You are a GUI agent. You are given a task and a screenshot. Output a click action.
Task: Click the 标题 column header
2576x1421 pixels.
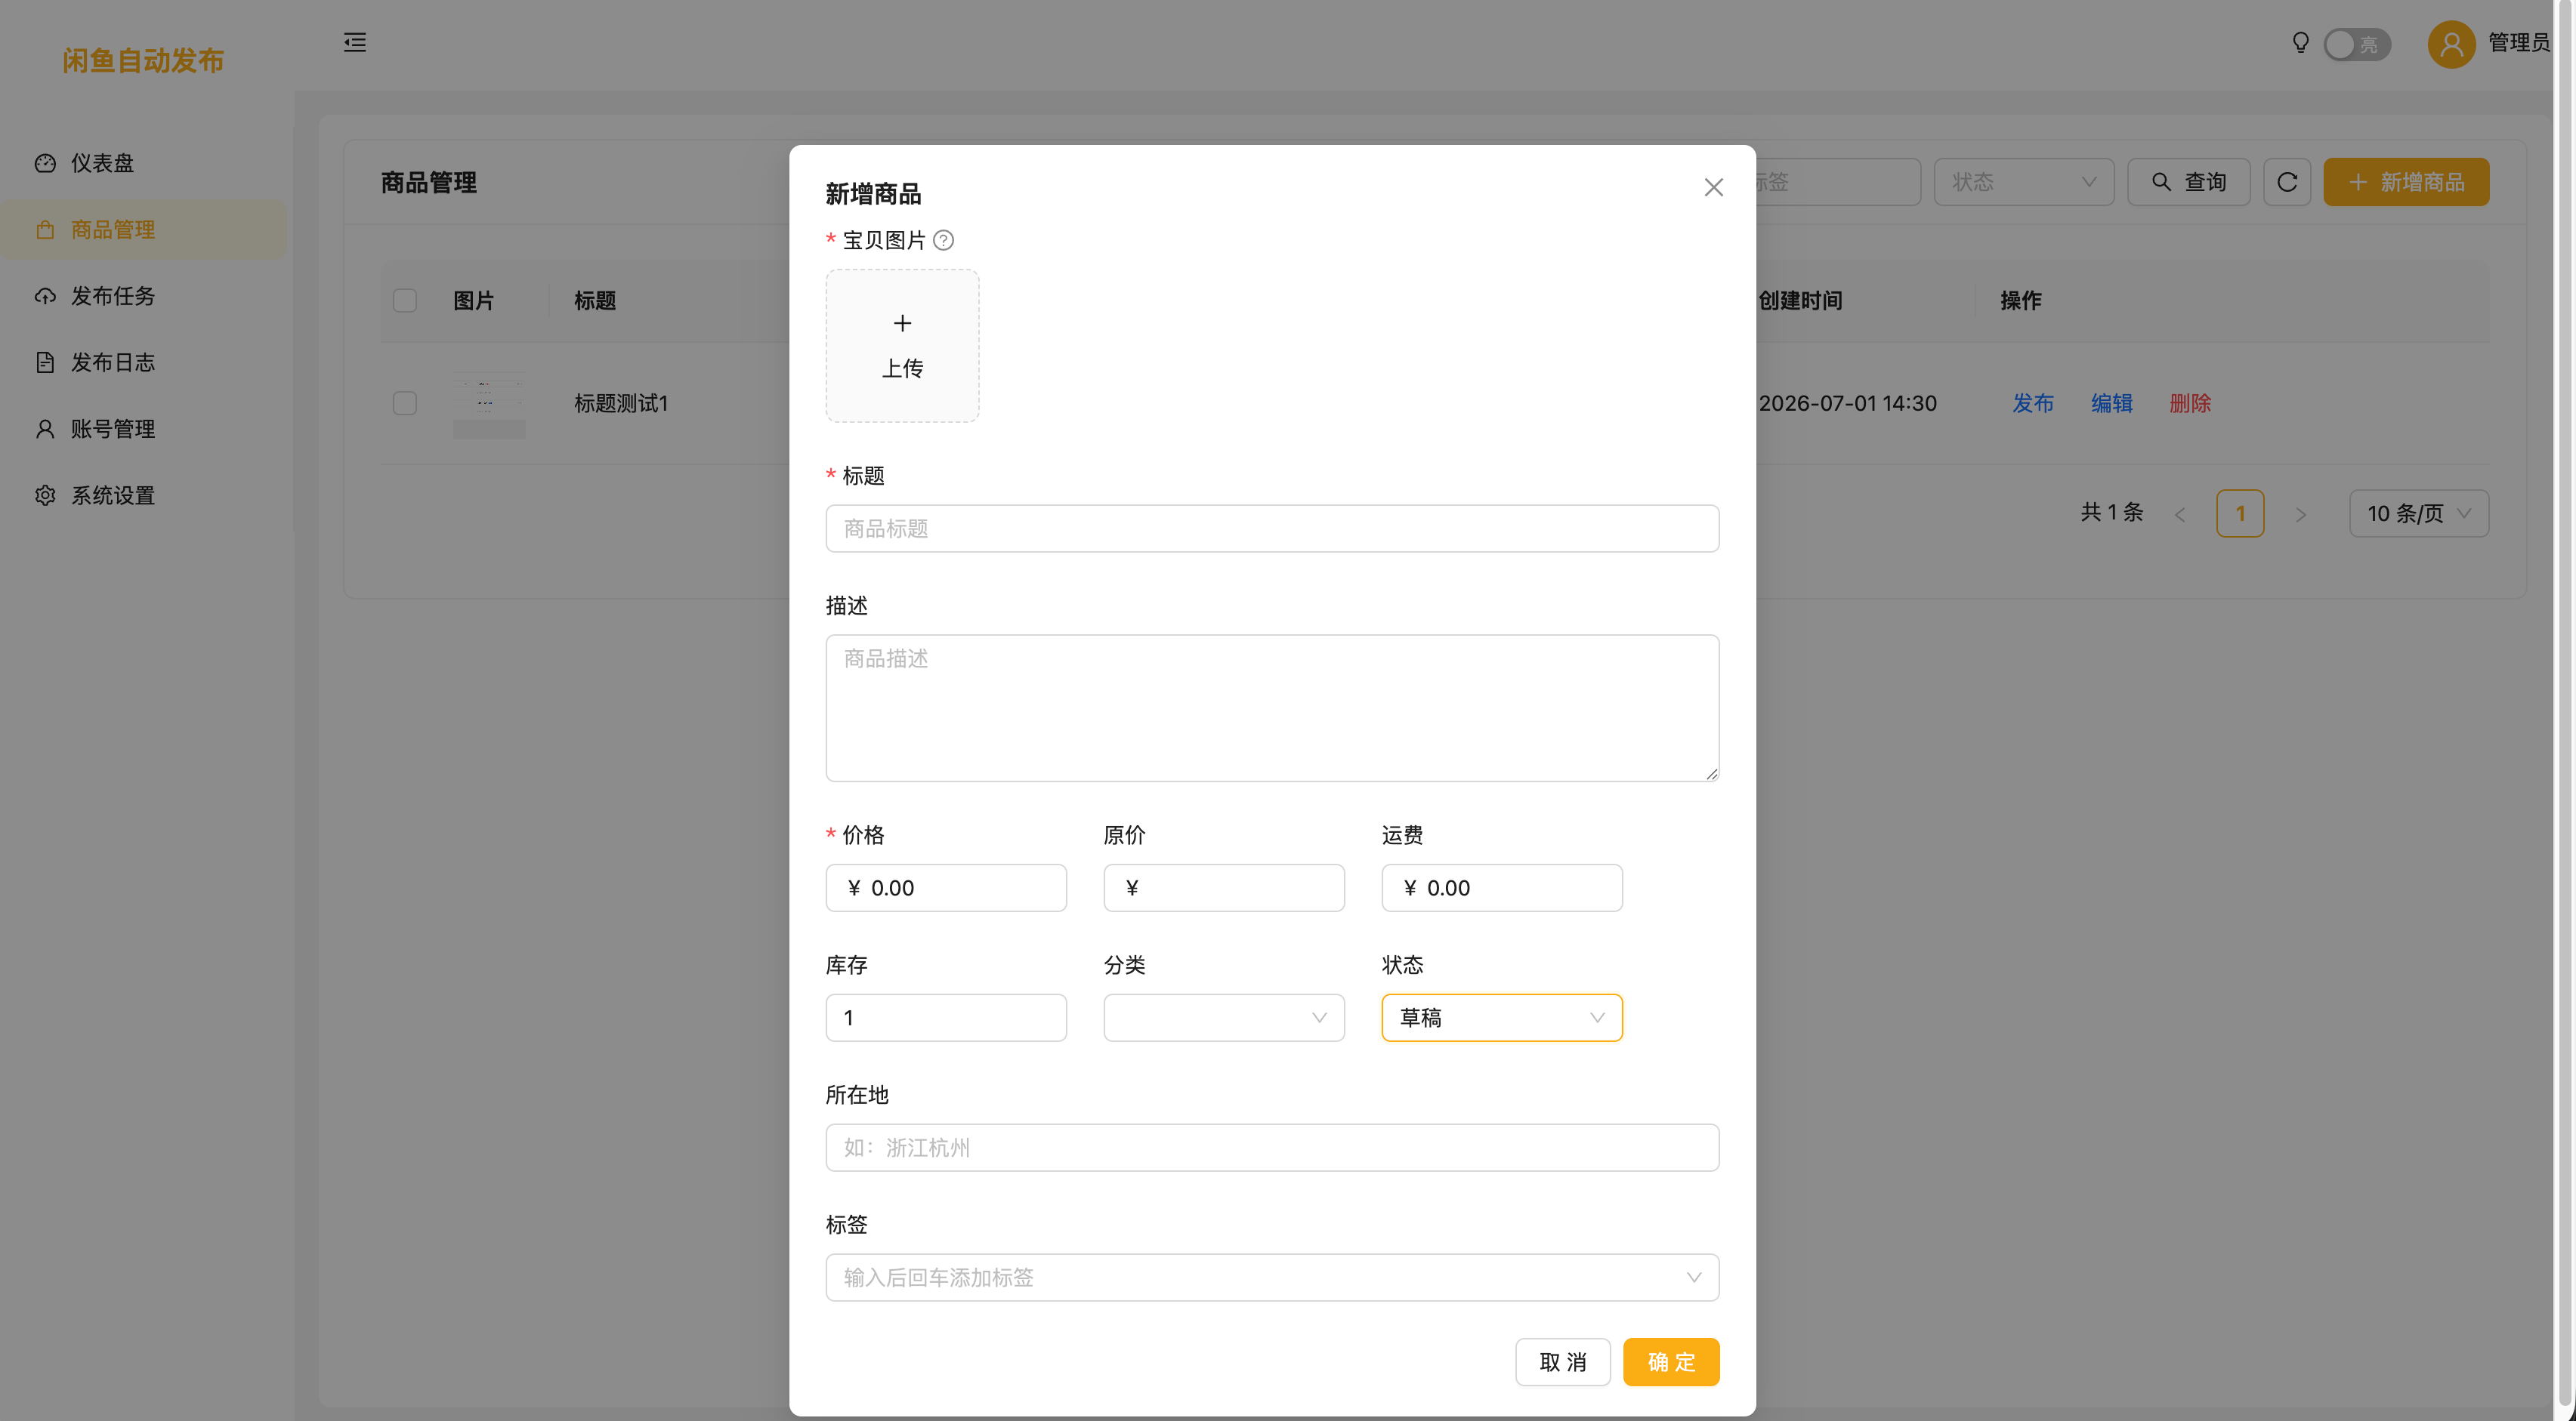pos(595,301)
